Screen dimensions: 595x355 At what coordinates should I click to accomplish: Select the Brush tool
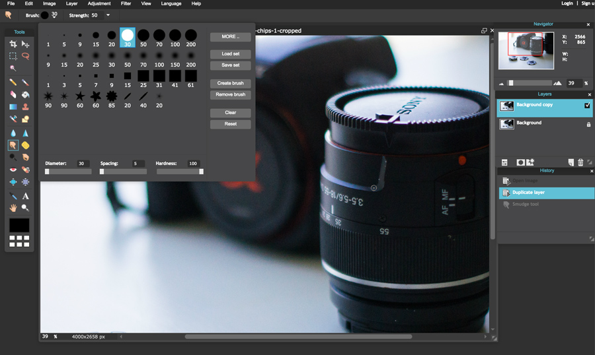pyautogui.click(x=25, y=82)
